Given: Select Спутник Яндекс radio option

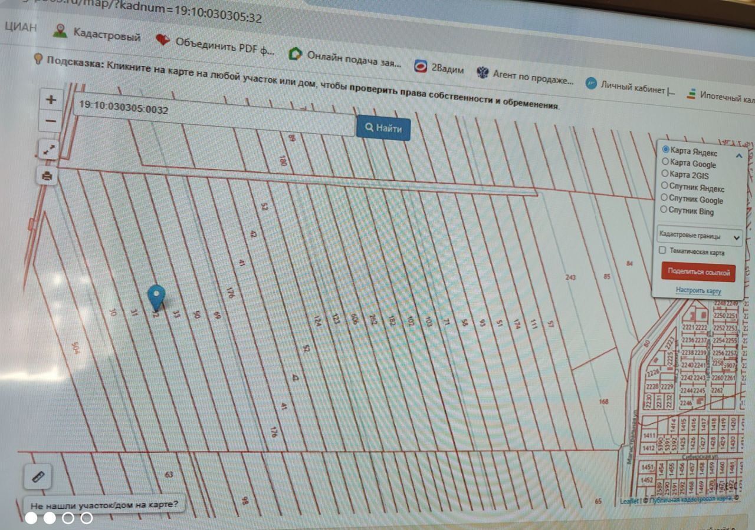Looking at the screenshot, I should tap(665, 185).
